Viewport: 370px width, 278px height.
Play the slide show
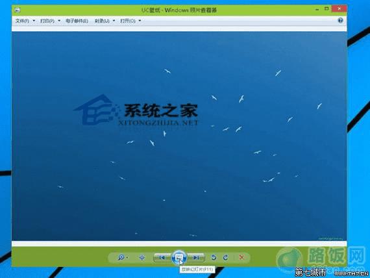coord(179,257)
